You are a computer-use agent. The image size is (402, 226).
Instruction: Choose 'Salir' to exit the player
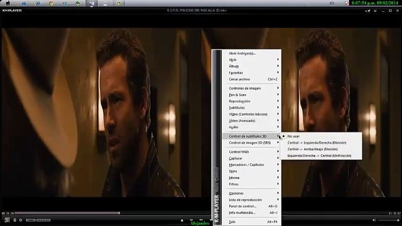(x=251, y=222)
